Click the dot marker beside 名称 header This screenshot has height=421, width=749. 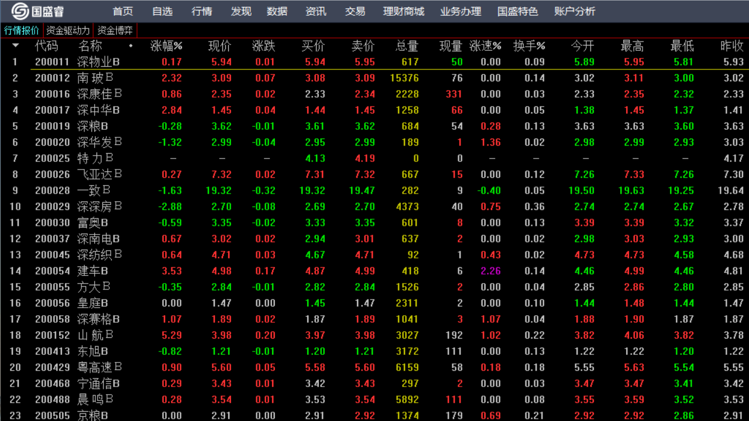[x=130, y=46]
